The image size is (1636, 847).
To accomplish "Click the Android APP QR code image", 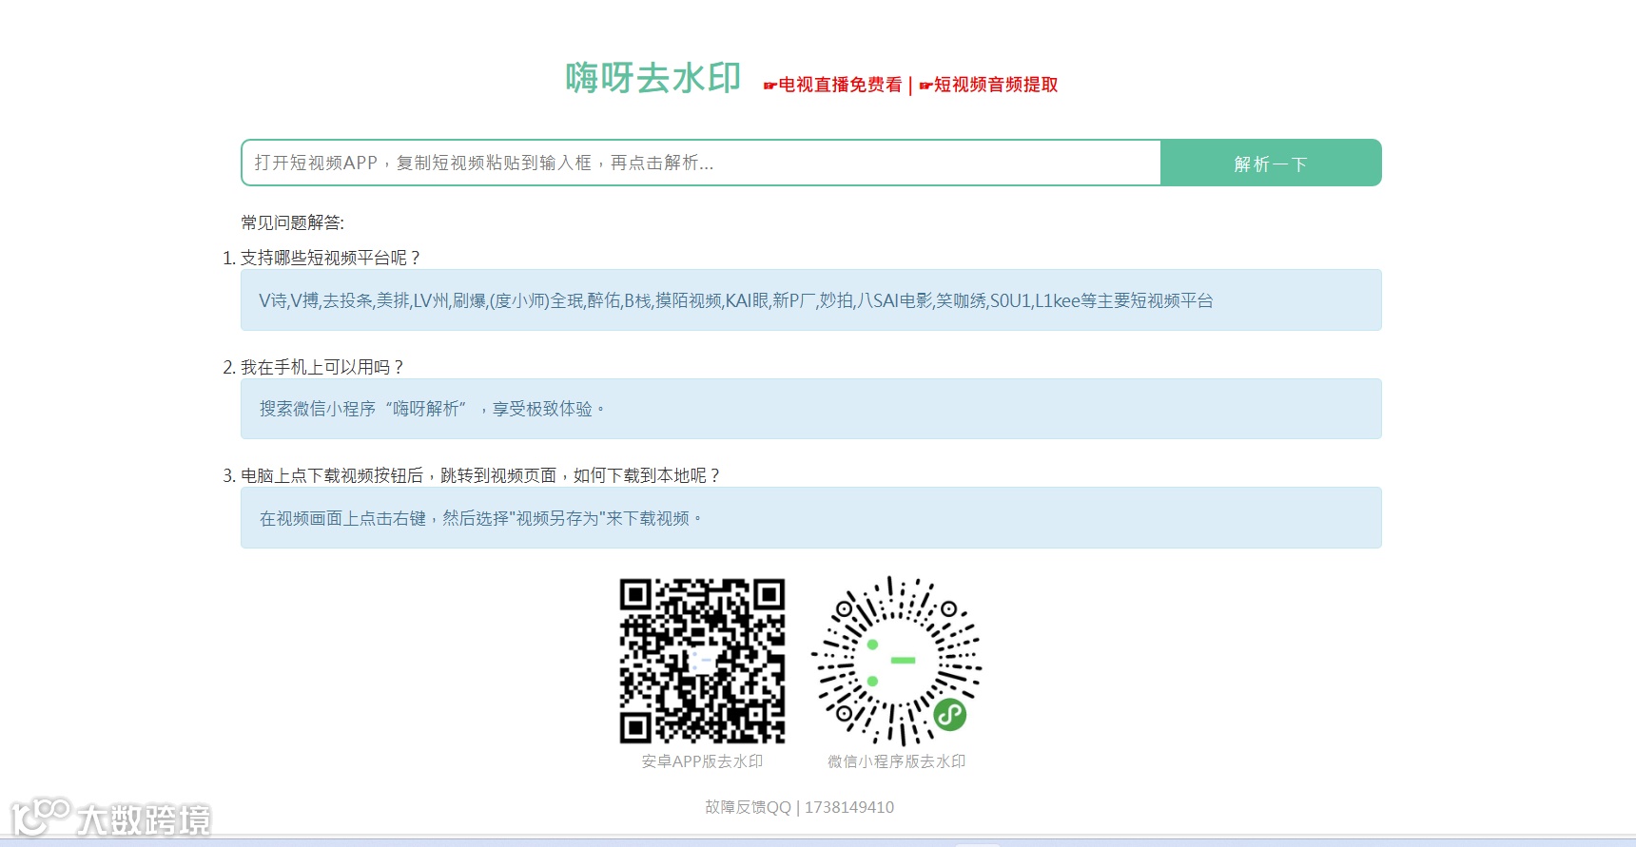I will point(702,661).
